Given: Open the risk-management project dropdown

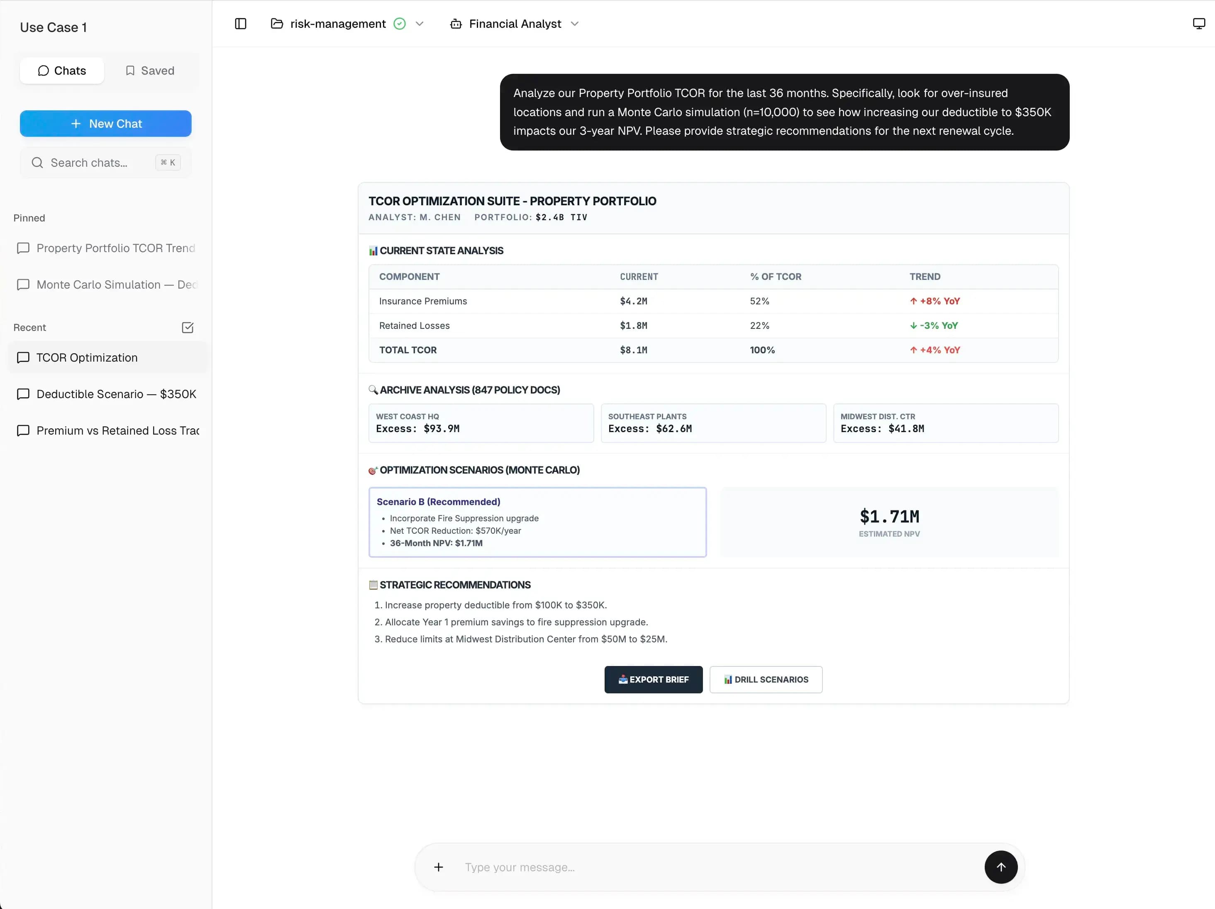Looking at the screenshot, I should point(420,24).
